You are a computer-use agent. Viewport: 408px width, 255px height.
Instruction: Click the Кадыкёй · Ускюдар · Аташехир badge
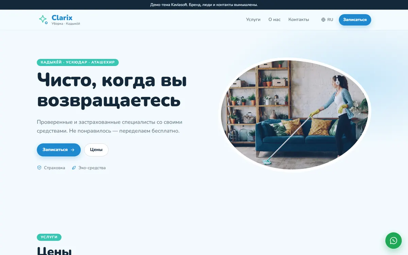78,62
